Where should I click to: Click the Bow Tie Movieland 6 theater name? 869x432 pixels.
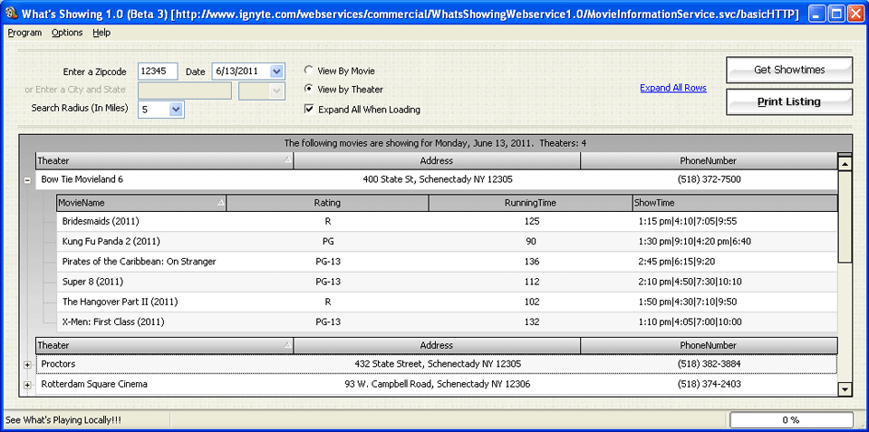pyautogui.click(x=82, y=179)
